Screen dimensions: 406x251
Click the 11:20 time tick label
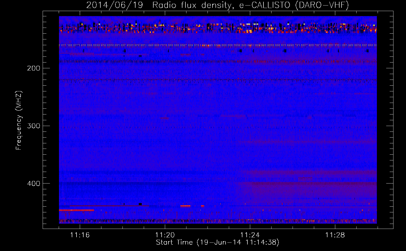coord(165,235)
